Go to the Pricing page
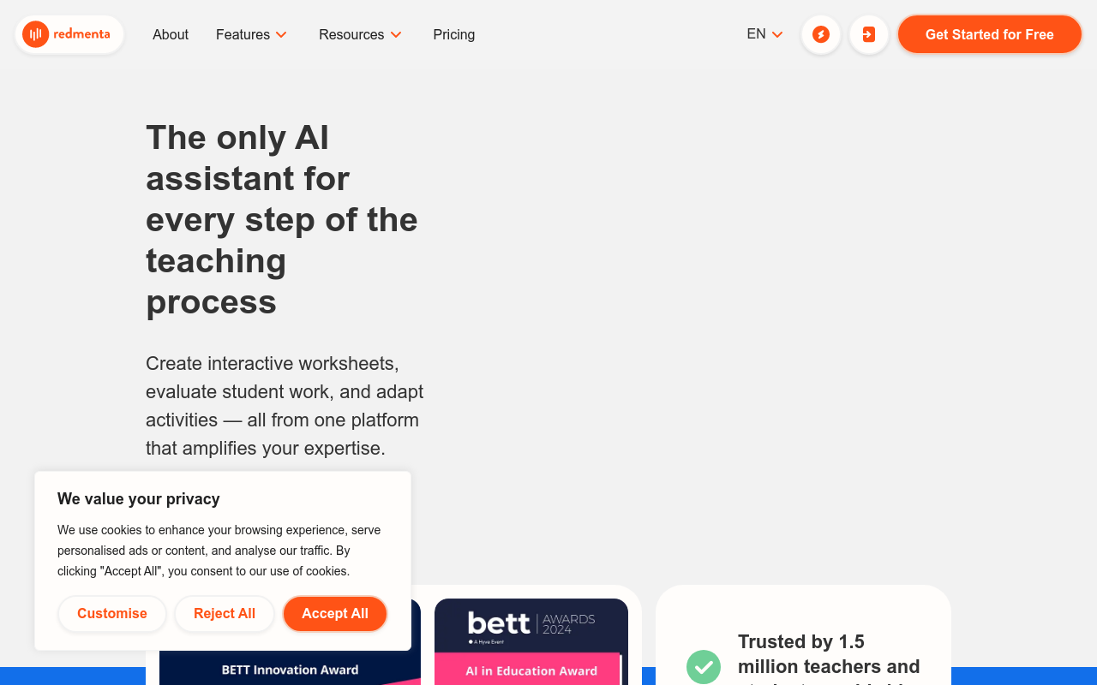This screenshot has width=1097, height=685. [454, 34]
